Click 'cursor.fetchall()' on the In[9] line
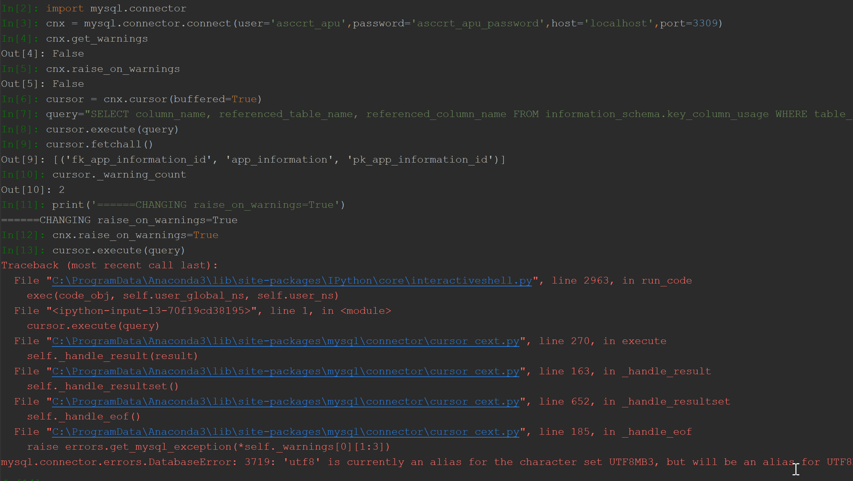 point(99,144)
